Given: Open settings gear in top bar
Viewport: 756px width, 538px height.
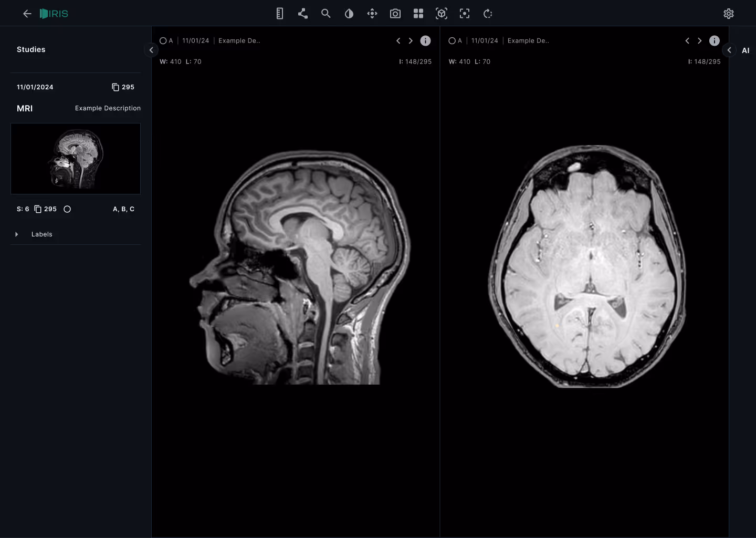Looking at the screenshot, I should (729, 14).
